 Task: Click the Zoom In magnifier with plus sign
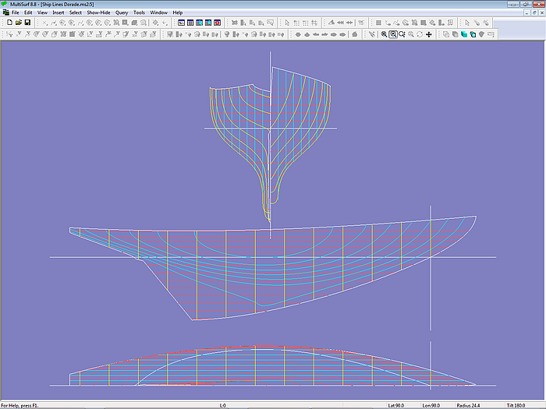coord(384,34)
